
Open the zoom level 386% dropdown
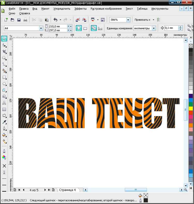[128, 20]
